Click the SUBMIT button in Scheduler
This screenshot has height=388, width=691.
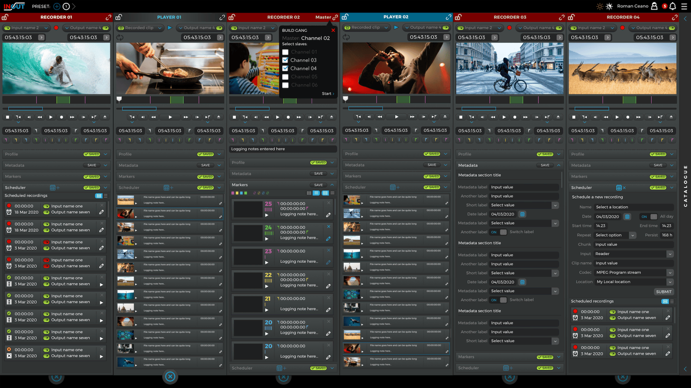pos(664,292)
